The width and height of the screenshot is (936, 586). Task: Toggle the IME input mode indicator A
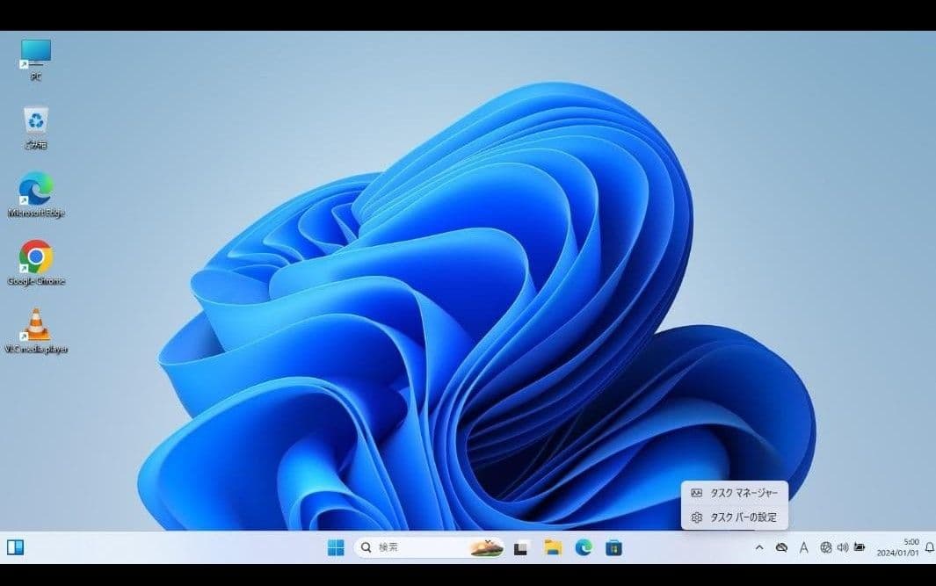[x=803, y=547]
